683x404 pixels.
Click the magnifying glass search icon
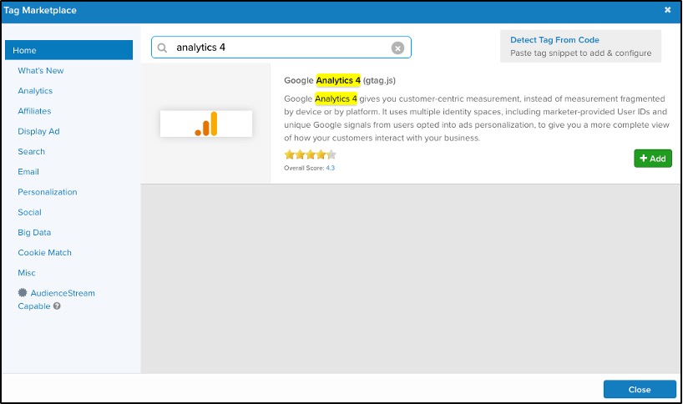pyautogui.click(x=163, y=48)
